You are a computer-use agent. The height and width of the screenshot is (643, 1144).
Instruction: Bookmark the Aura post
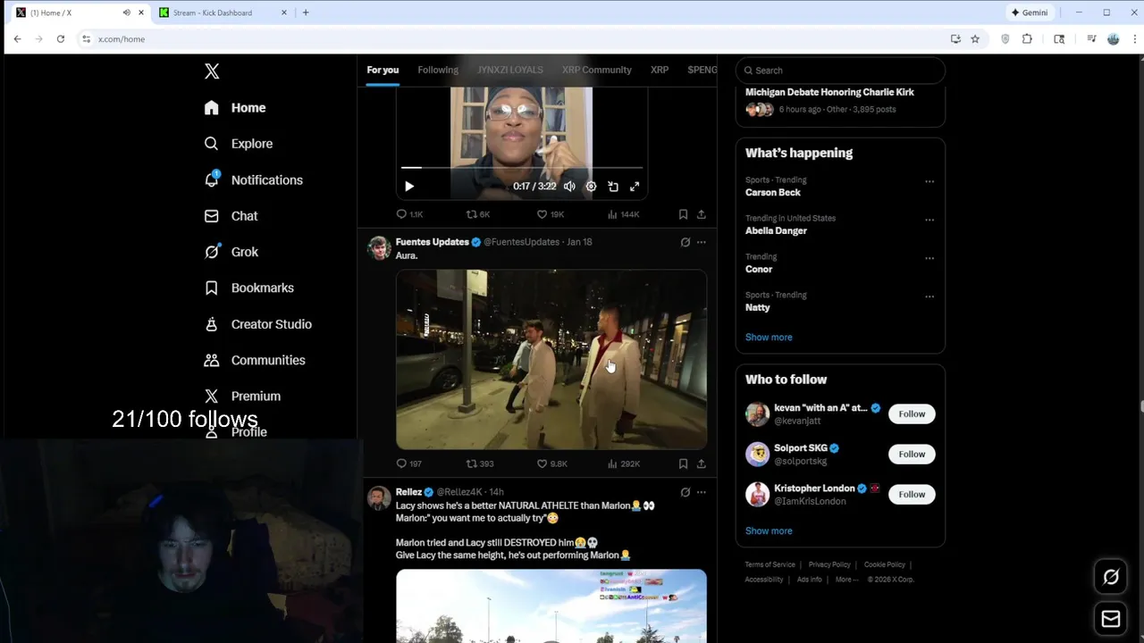click(683, 463)
